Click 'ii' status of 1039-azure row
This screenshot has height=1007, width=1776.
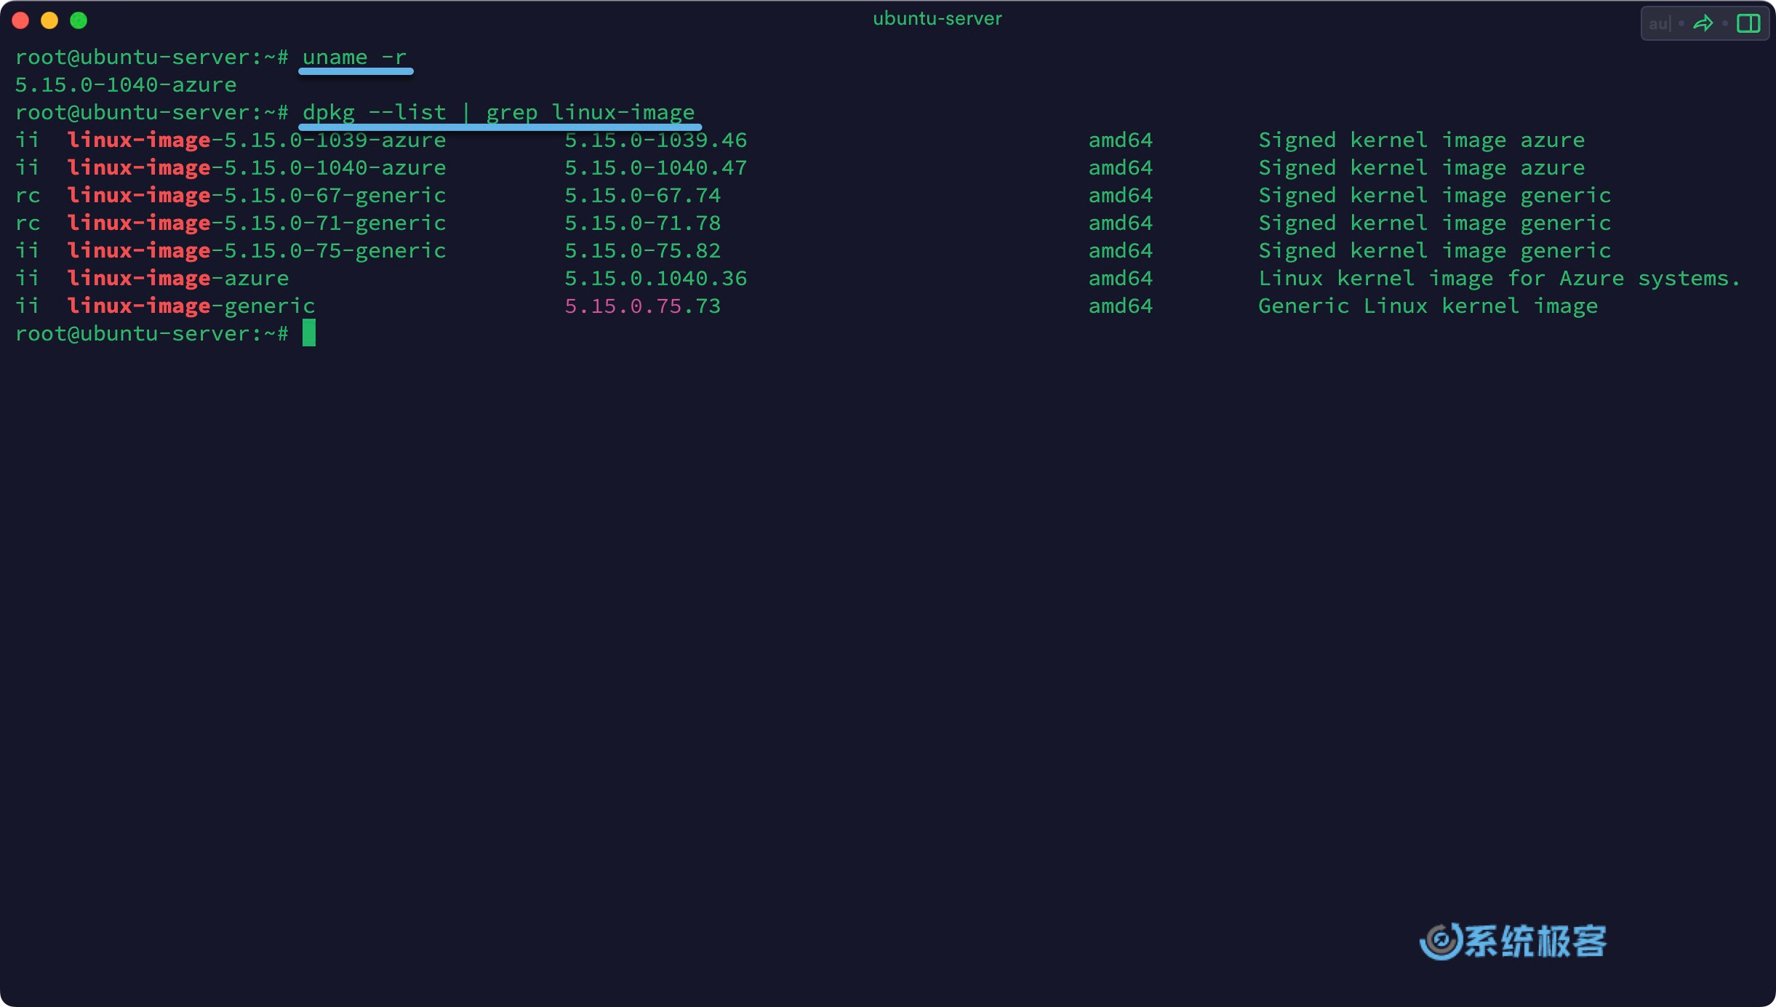click(28, 140)
